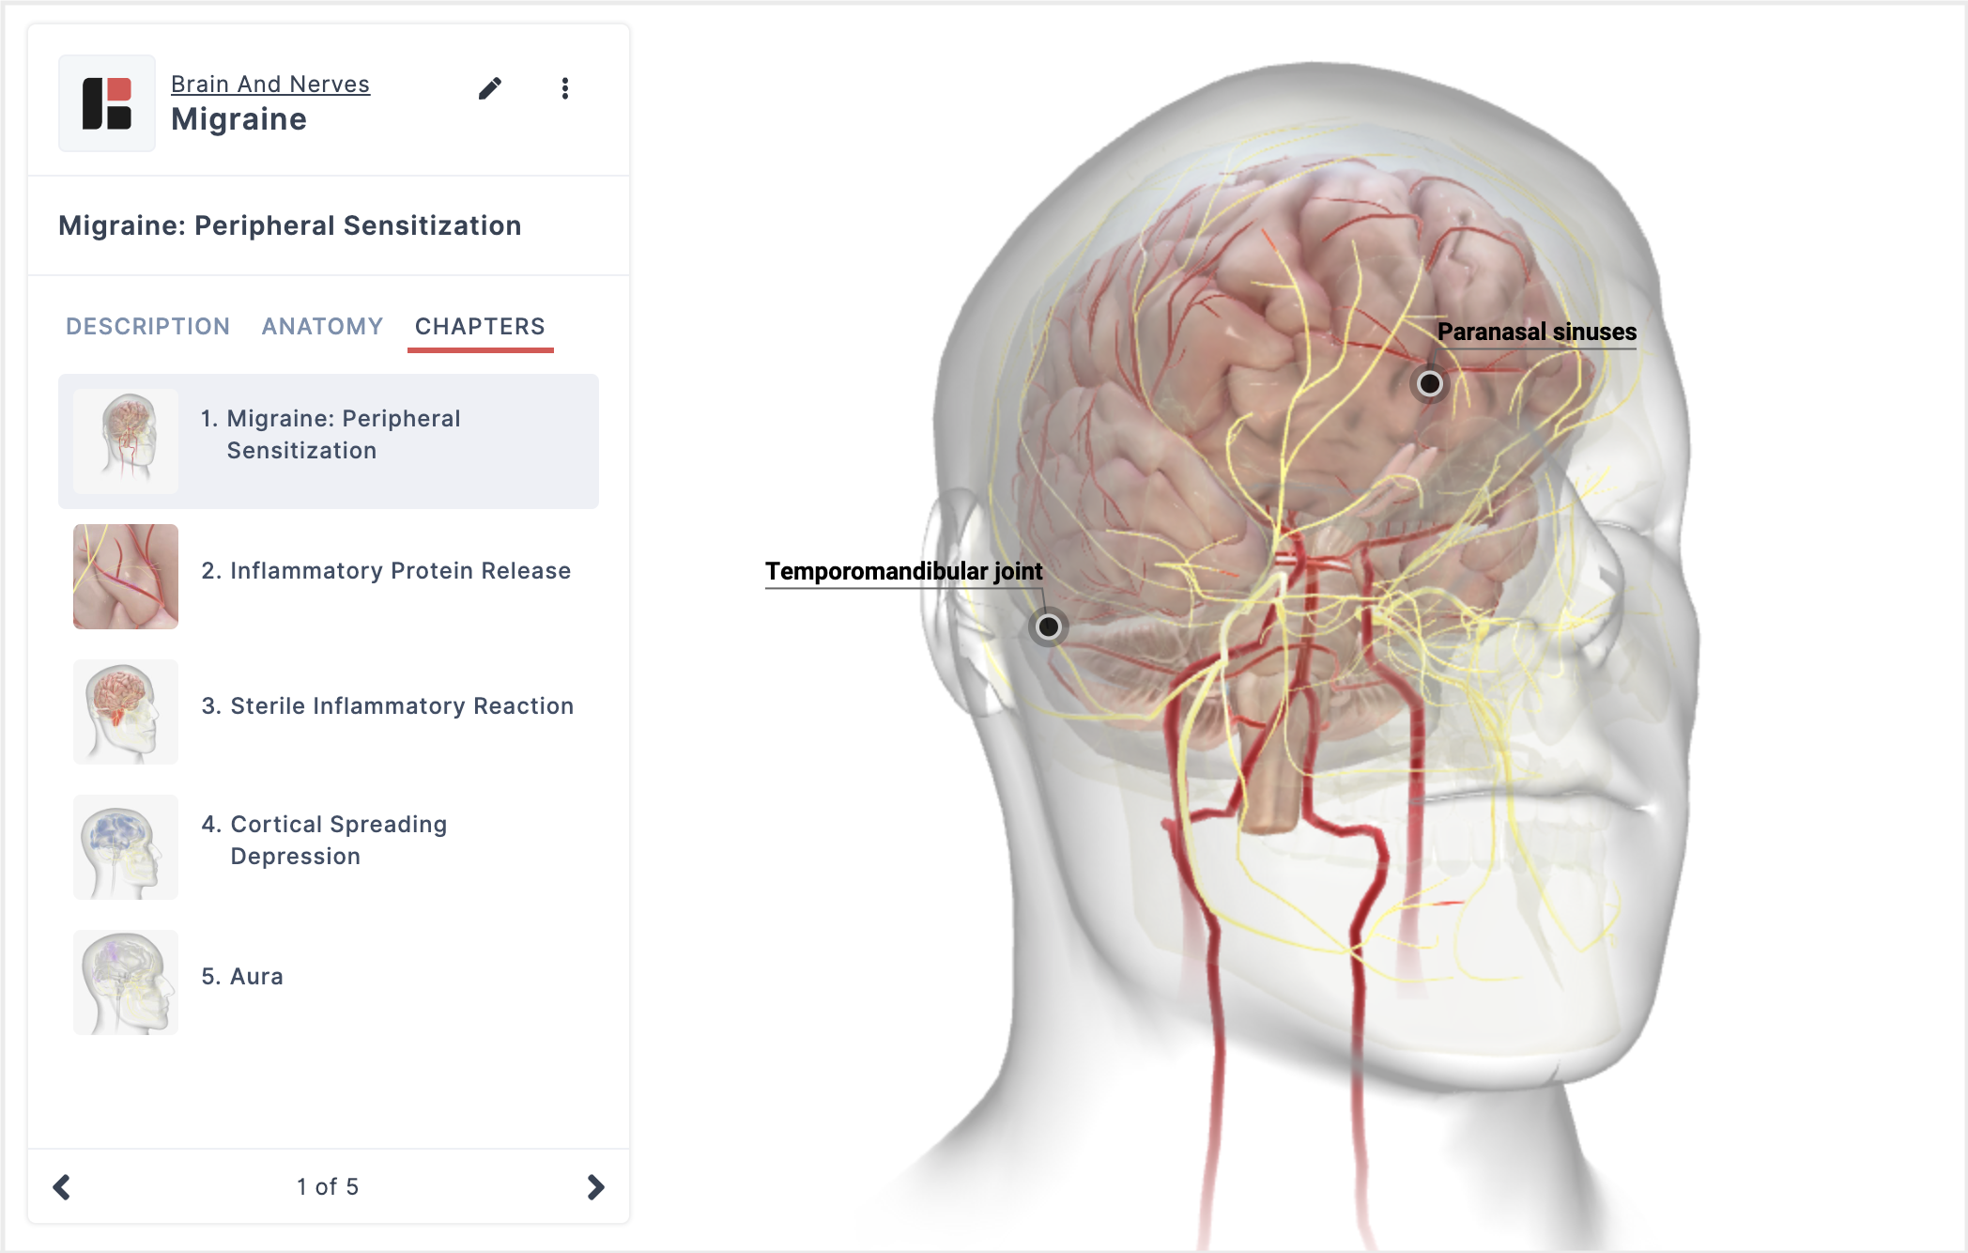The width and height of the screenshot is (1968, 1253).
Task: Switch to the Anatomy tab
Action: (322, 326)
